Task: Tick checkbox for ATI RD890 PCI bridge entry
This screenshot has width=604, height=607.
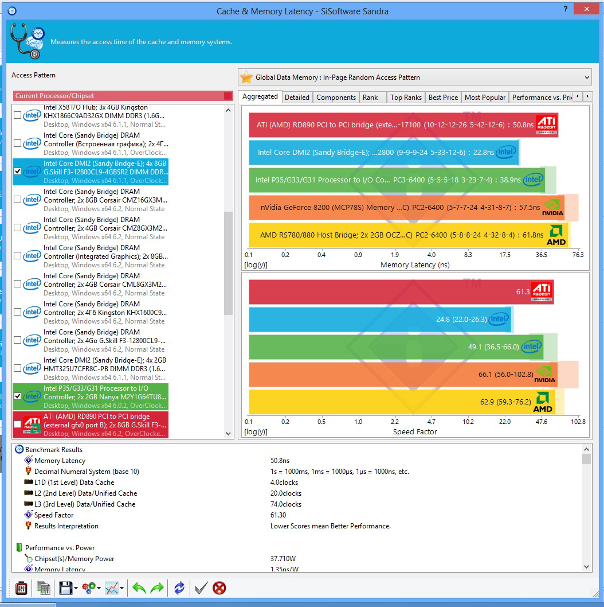Action: click(x=17, y=425)
